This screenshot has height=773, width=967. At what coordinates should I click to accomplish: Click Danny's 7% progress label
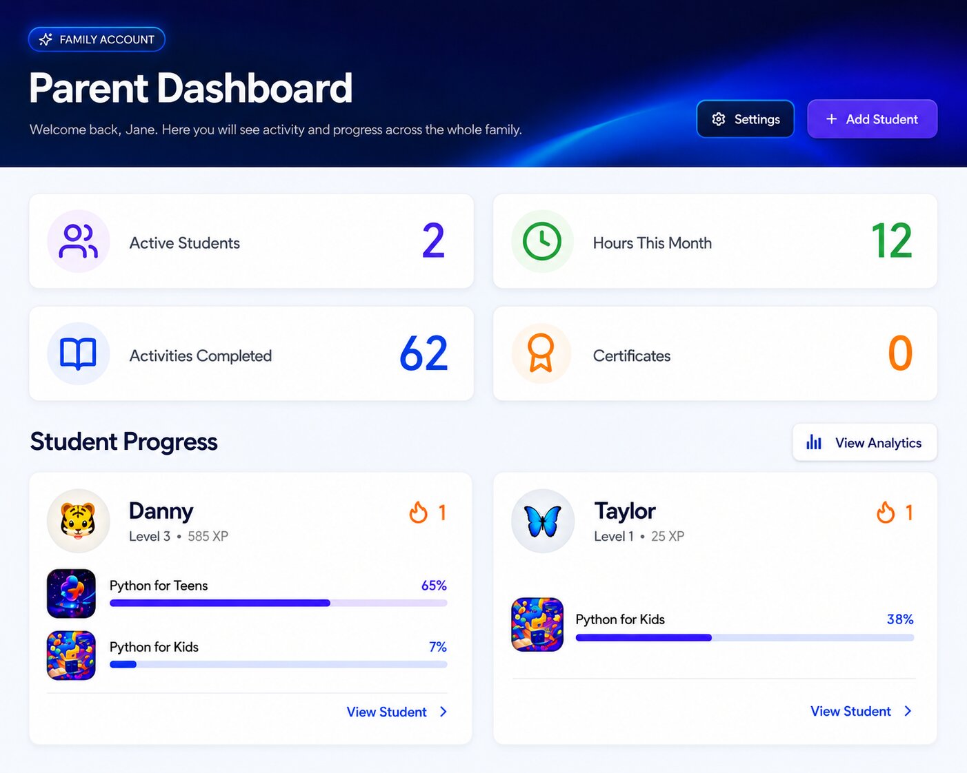tap(438, 646)
